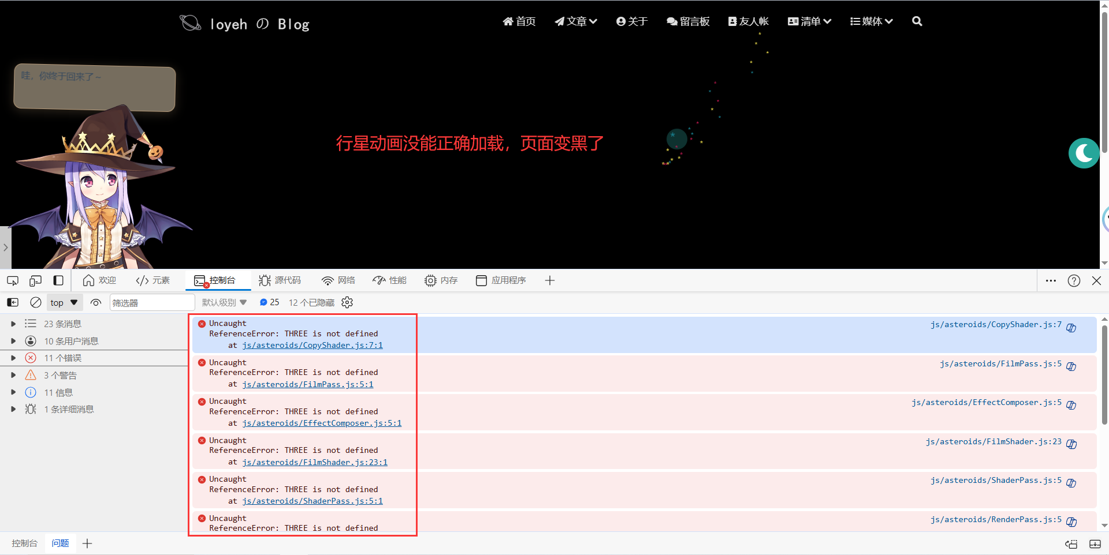Screen dimensions: 1109x555
Task: Click Copilot explain icon for FilmShader.js error
Action: point(1071,444)
